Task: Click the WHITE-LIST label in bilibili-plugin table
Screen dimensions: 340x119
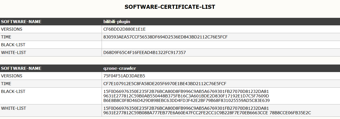Action: pos(14,52)
